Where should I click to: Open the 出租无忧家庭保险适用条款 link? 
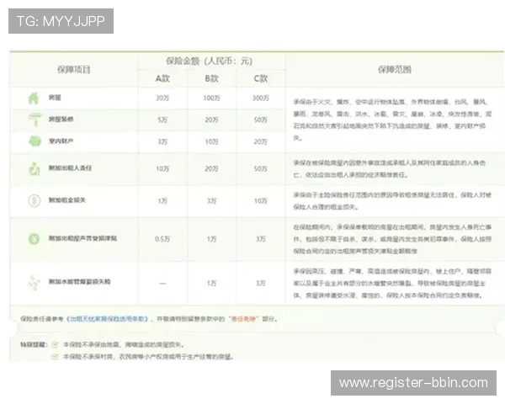coord(109,319)
